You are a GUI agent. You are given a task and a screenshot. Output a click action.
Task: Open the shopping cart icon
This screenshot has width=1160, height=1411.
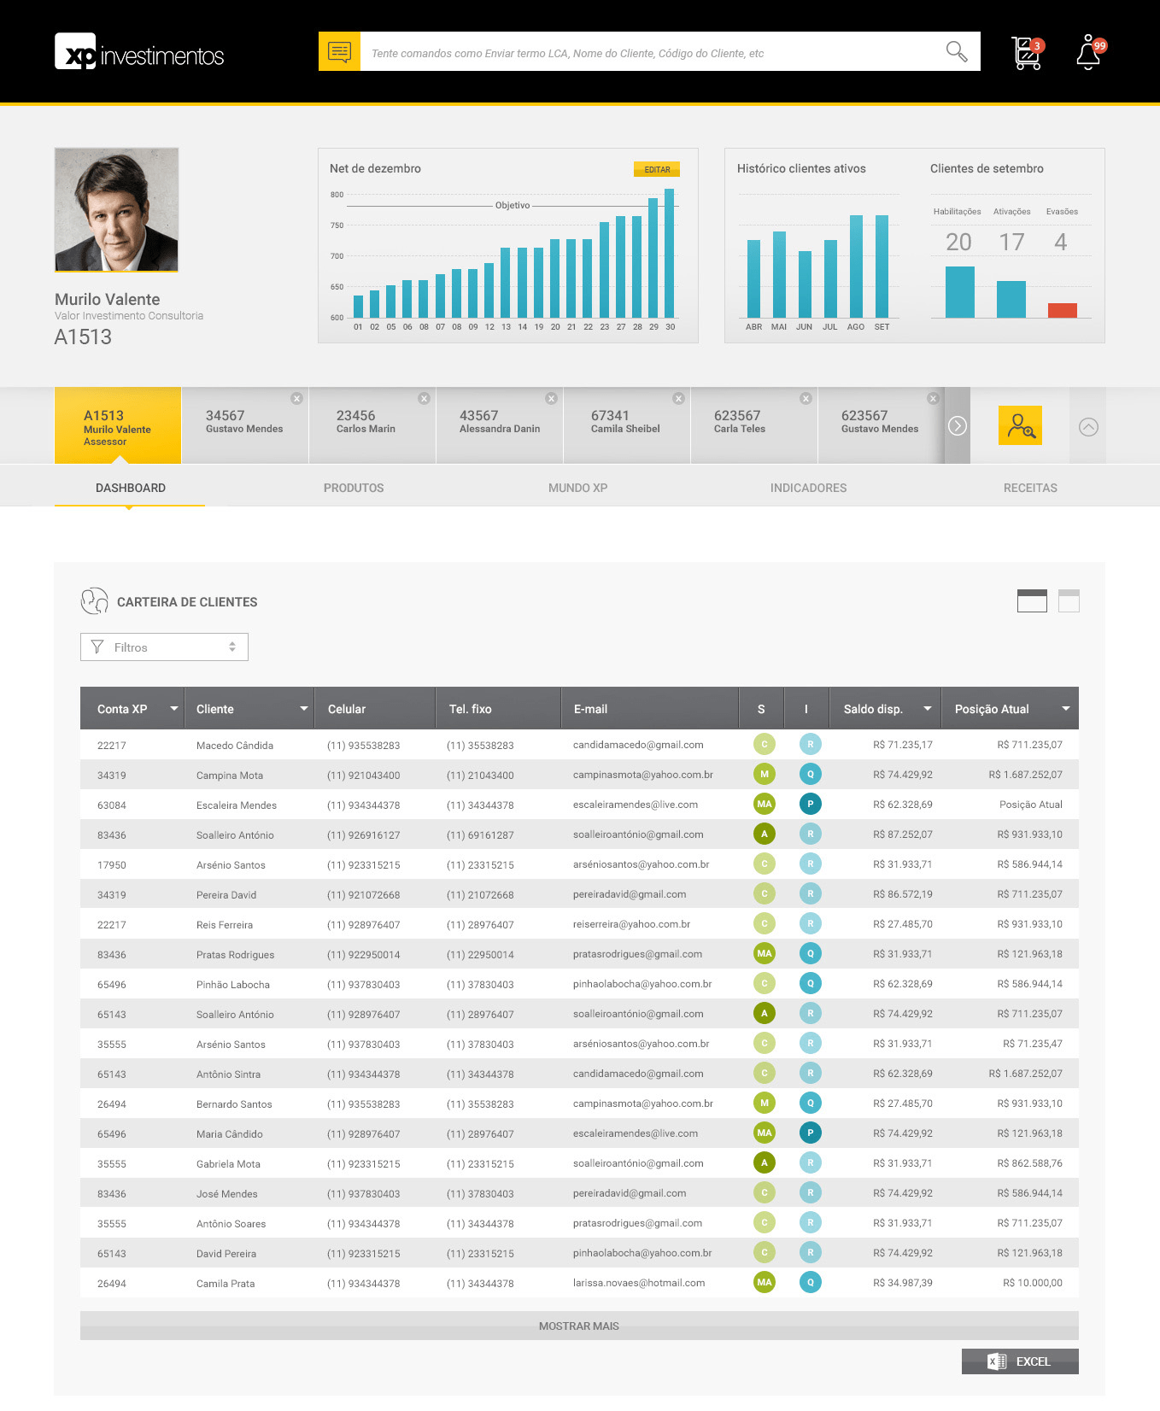coord(1026,53)
